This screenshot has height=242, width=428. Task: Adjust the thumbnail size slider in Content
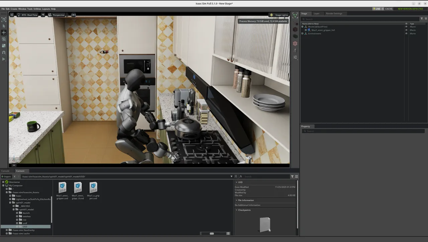pos(212,234)
